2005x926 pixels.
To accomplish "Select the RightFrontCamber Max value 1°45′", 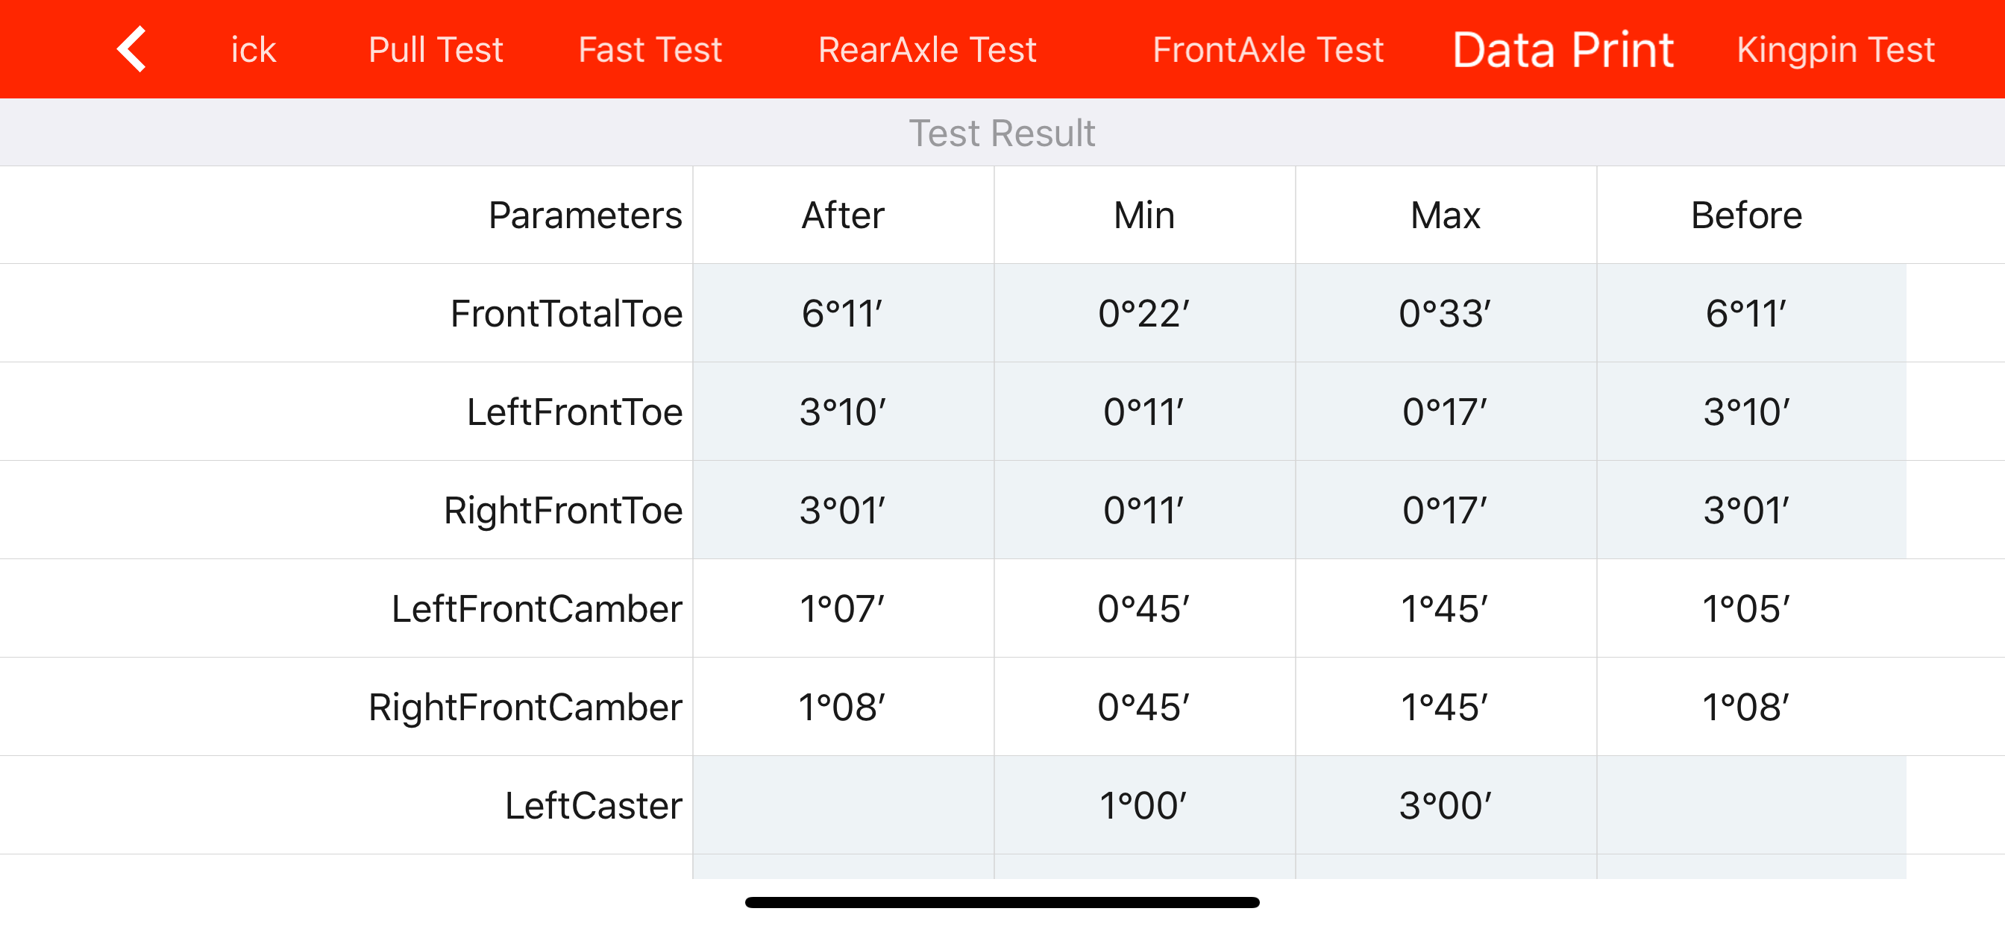I will 1446,707.
